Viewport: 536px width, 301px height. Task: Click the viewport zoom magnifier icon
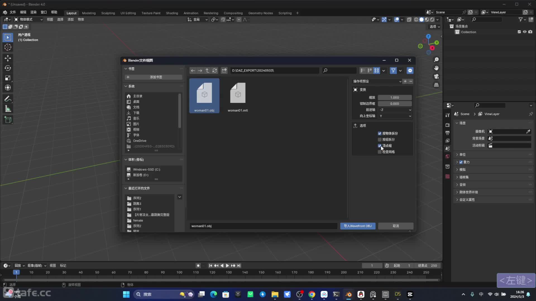click(x=436, y=60)
